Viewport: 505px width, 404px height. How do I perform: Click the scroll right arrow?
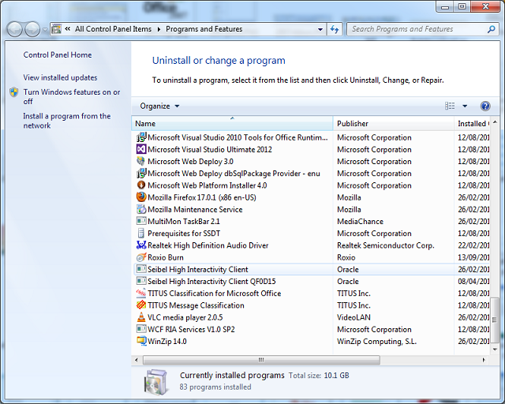click(x=484, y=360)
